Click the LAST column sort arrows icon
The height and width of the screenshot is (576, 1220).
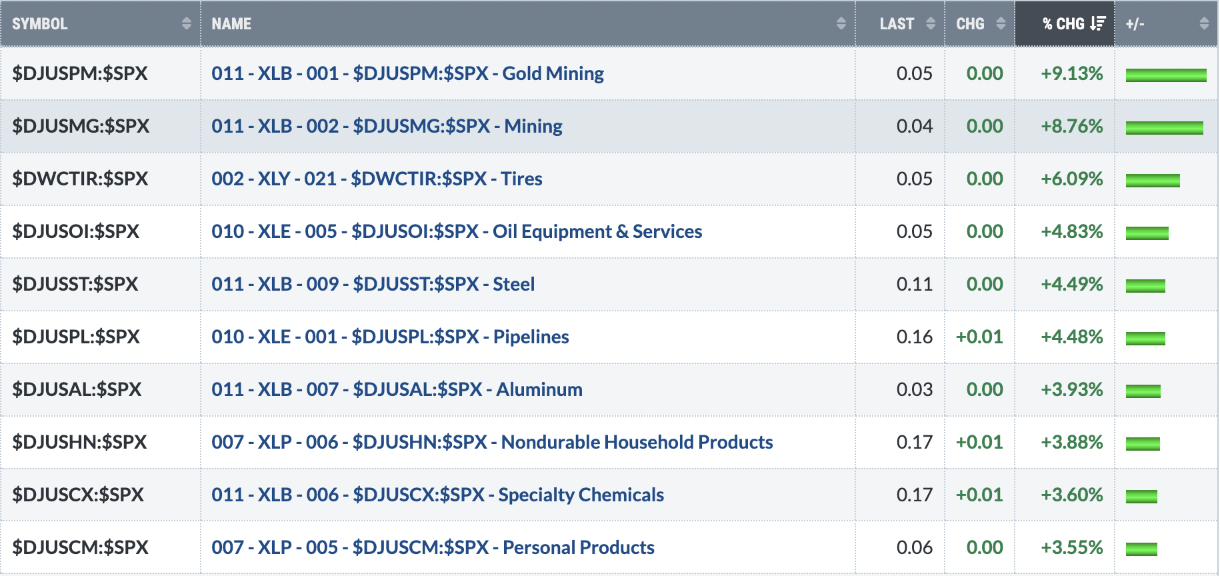pos(931,24)
